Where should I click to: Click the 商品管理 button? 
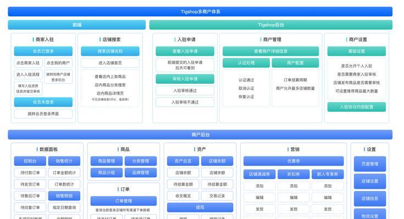(x=107, y=161)
